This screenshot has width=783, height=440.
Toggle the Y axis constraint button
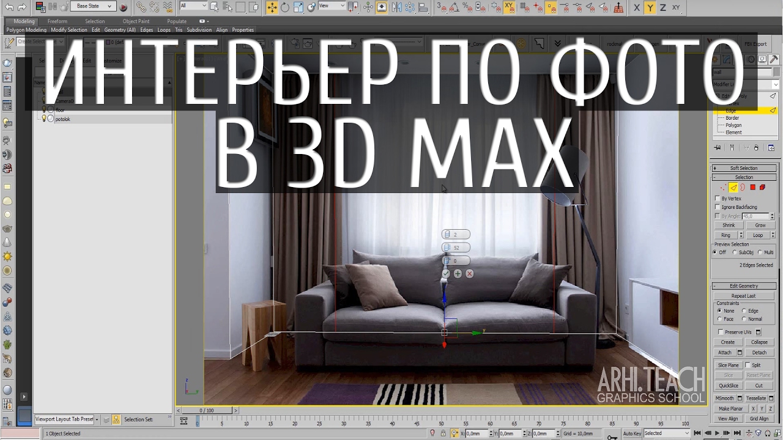(x=650, y=7)
